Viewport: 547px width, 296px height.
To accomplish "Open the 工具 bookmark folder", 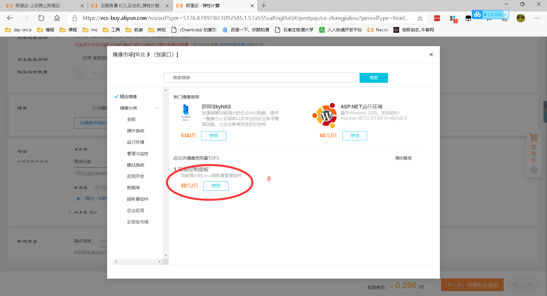I will click(x=111, y=30).
